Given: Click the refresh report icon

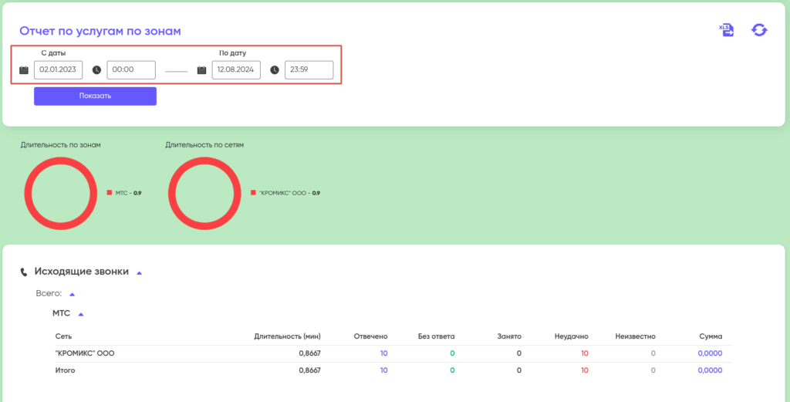Looking at the screenshot, I should pos(759,30).
